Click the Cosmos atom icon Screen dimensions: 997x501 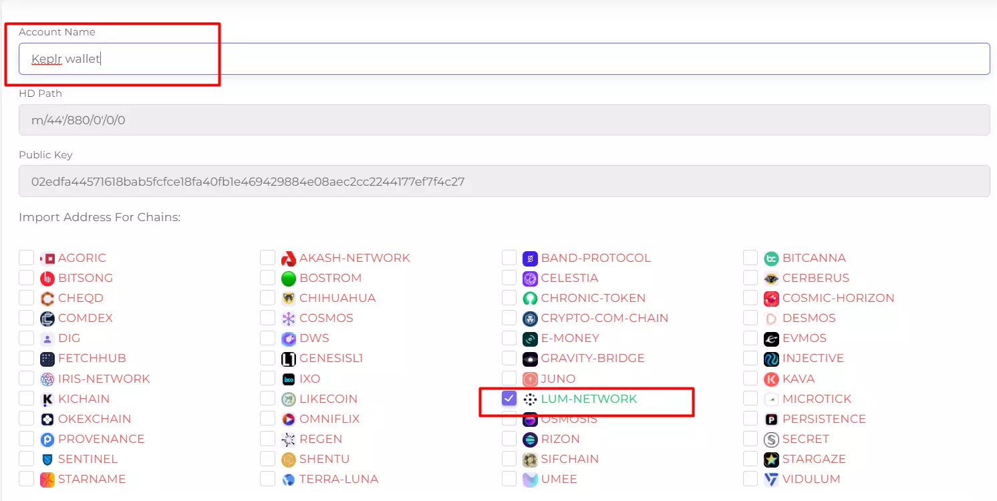[x=289, y=319]
